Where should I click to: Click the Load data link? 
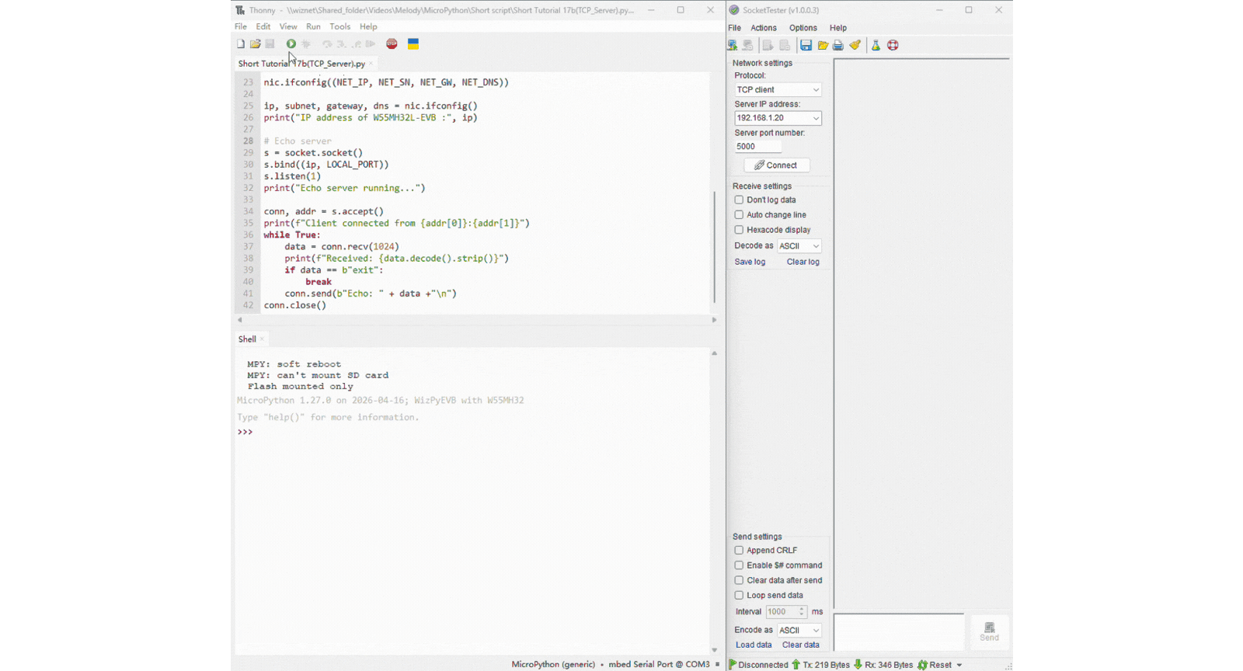pyautogui.click(x=754, y=645)
